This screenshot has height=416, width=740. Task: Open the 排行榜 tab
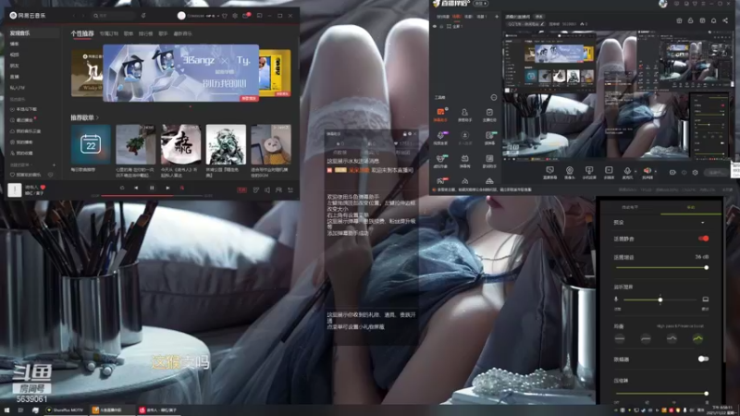145,33
